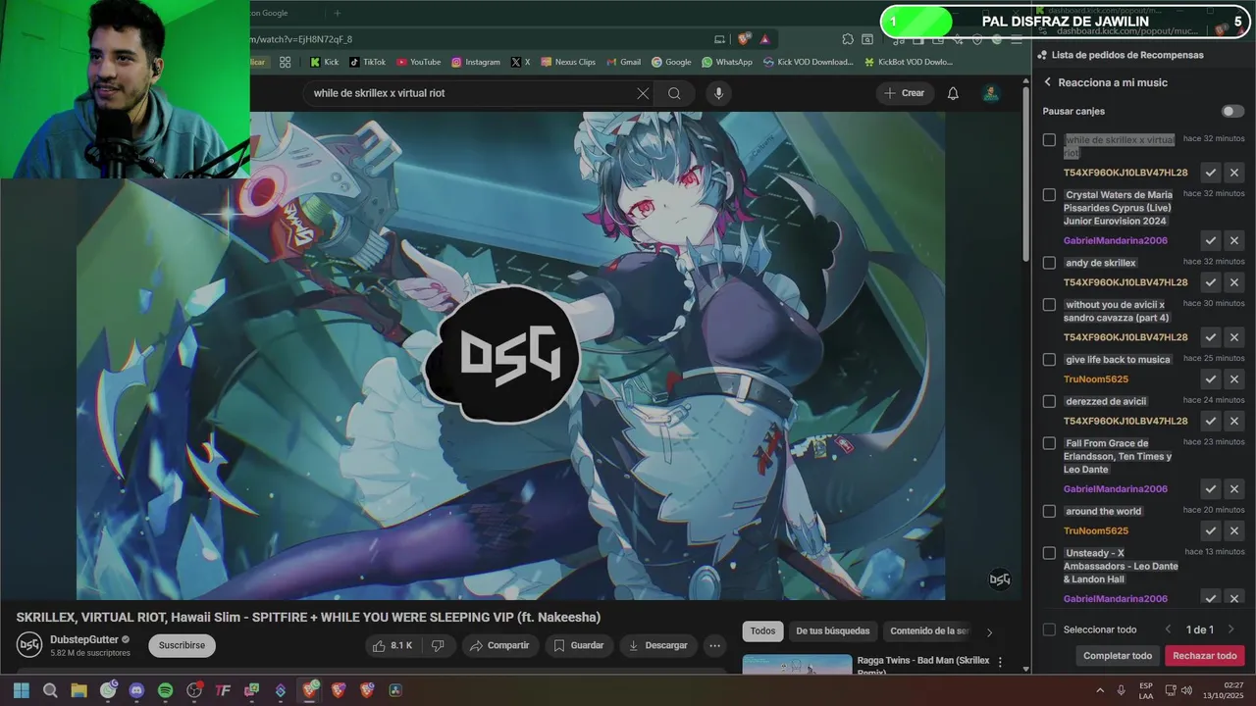Click the Descargar button
The height and width of the screenshot is (706, 1256).
(x=657, y=645)
